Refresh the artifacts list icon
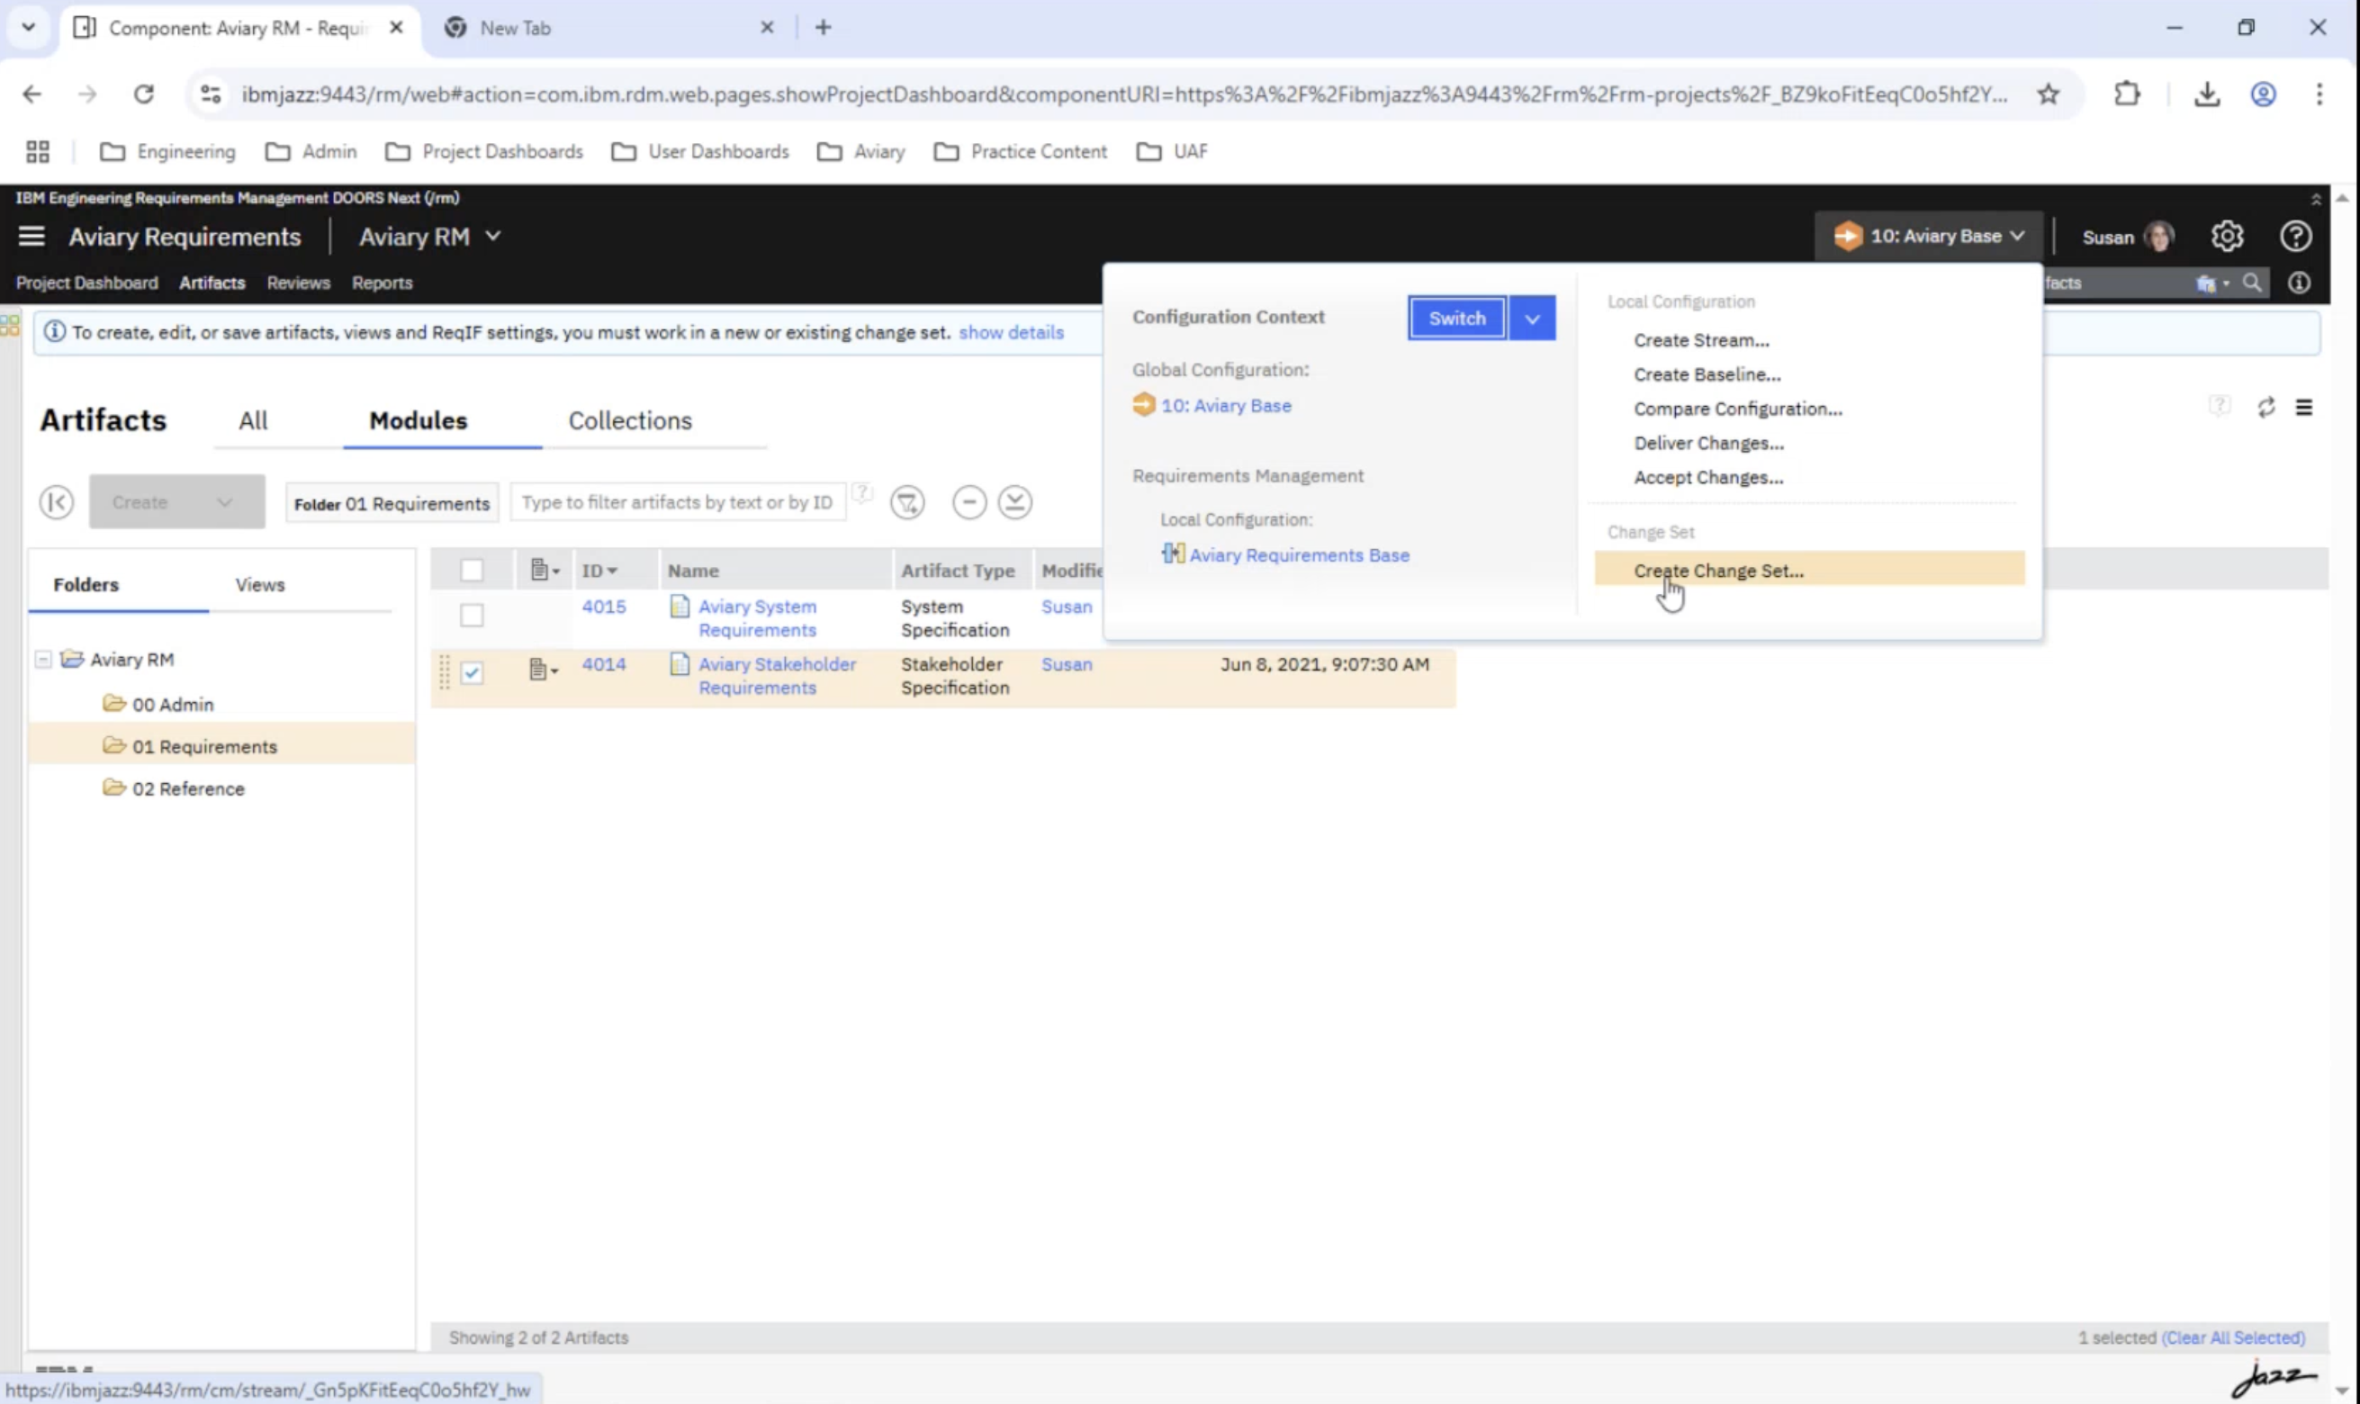 click(x=2265, y=408)
